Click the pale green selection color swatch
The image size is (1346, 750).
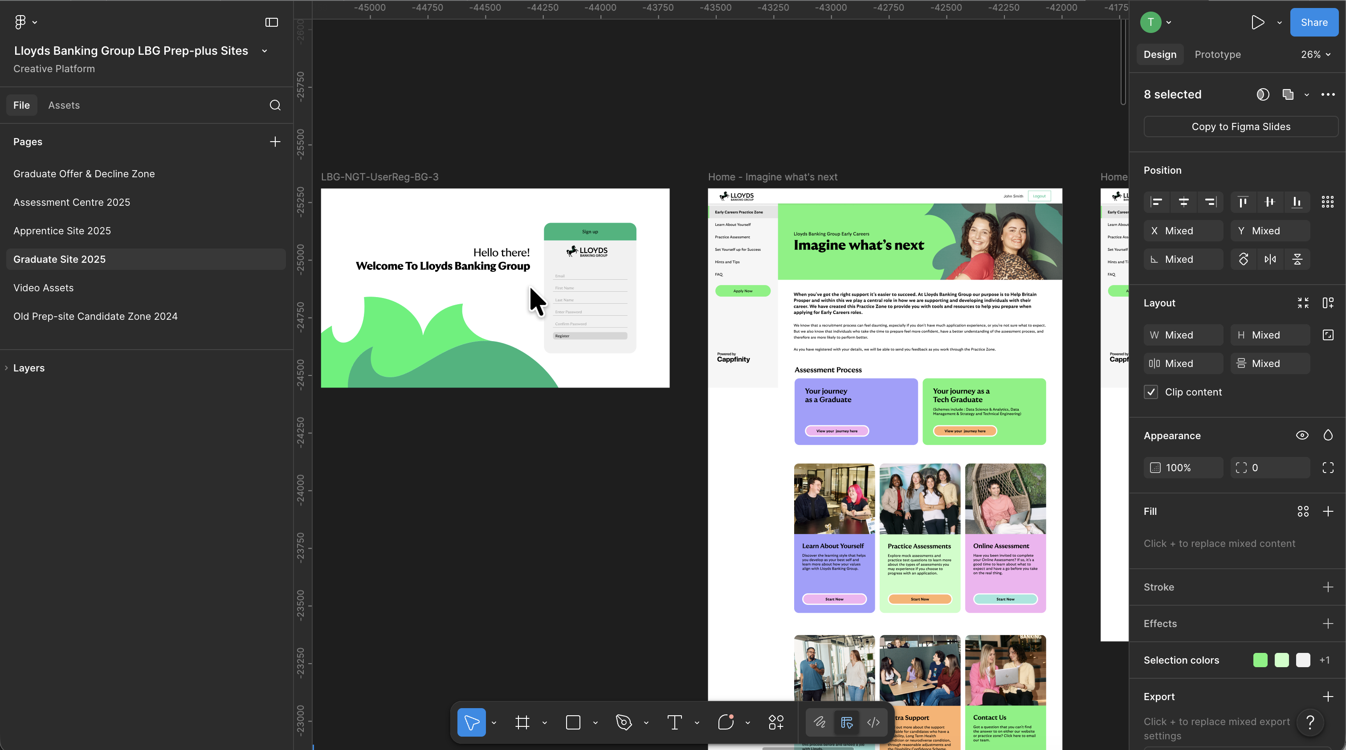[x=1282, y=660]
